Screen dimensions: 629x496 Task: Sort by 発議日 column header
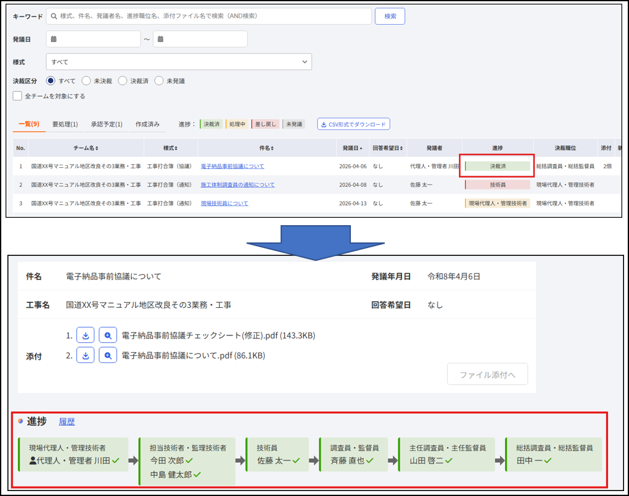[x=352, y=148]
